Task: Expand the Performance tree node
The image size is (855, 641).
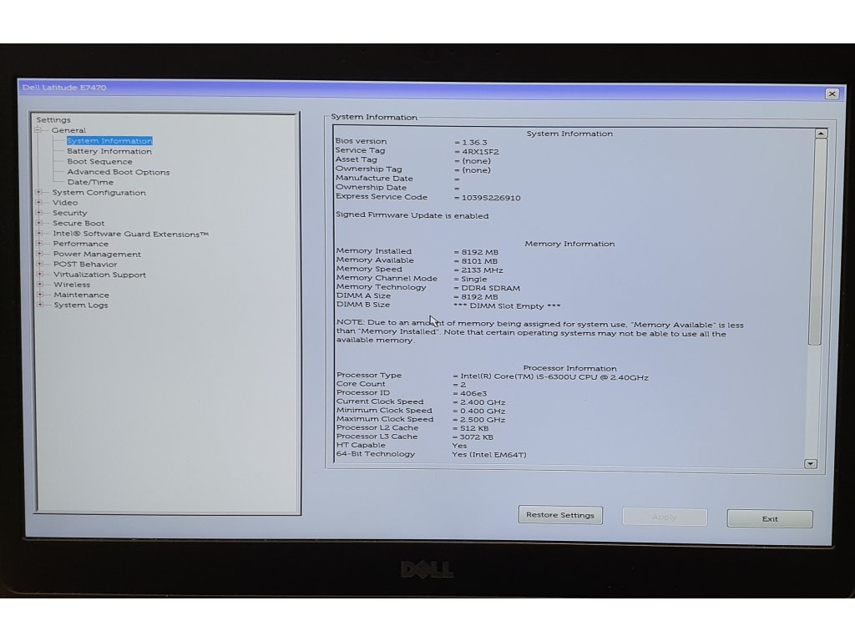Action: [39, 243]
